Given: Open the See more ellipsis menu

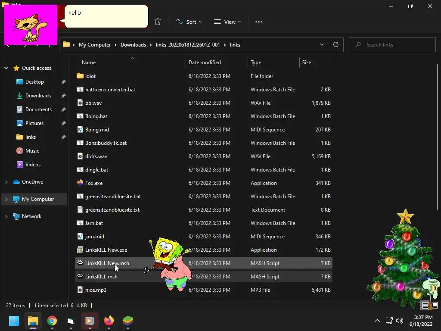Looking at the screenshot, I should [x=258, y=22].
